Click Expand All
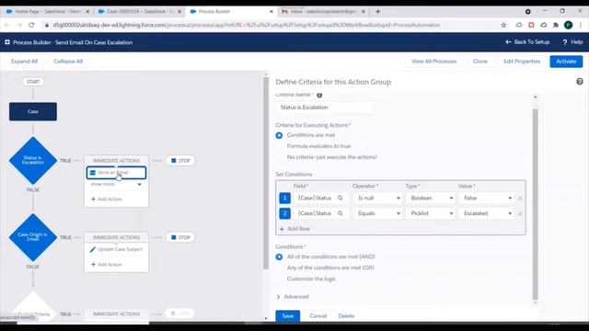The width and height of the screenshot is (589, 331). pyautogui.click(x=25, y=62)
